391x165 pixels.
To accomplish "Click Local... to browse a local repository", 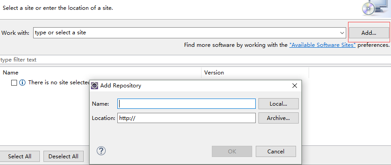I will [x=278, y=104].
